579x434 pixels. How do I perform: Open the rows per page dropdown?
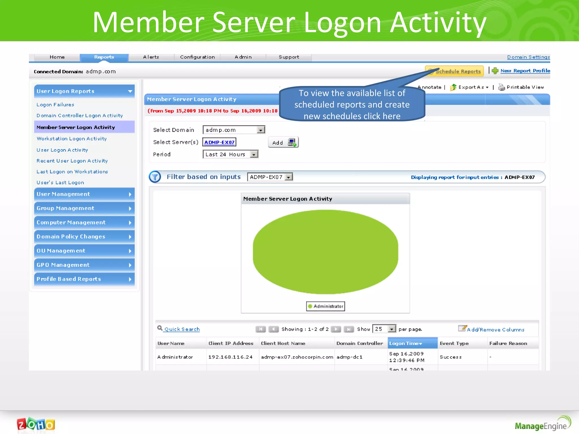(384, 329)
